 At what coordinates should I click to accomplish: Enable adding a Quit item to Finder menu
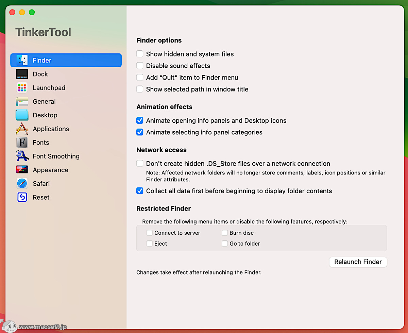[x=140, y=77]
